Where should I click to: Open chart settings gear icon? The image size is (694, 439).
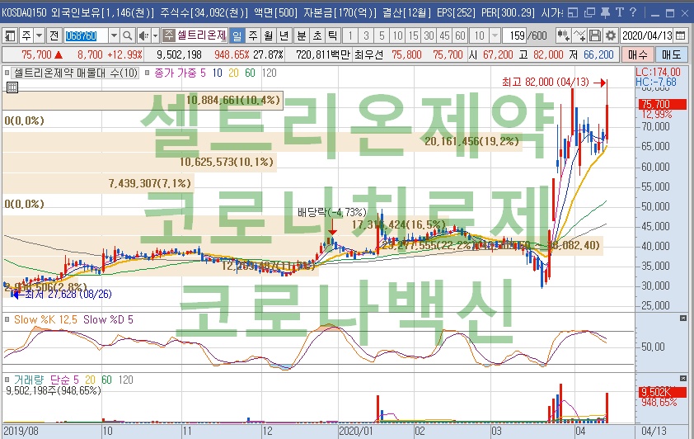click(611, 35)
